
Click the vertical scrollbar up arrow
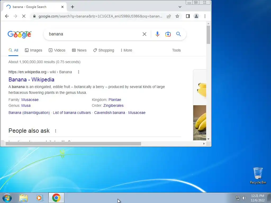(208, 24)
